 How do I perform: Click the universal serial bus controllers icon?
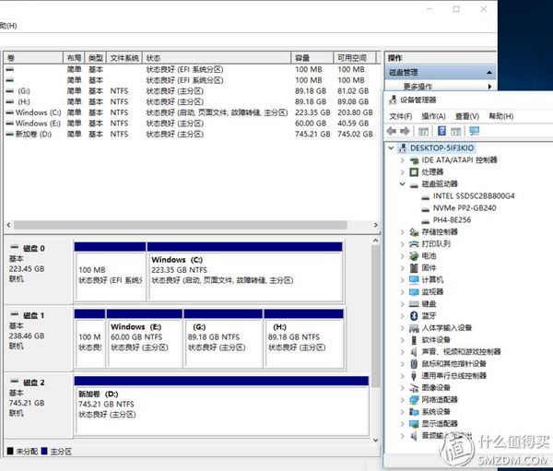click(414, 376)
